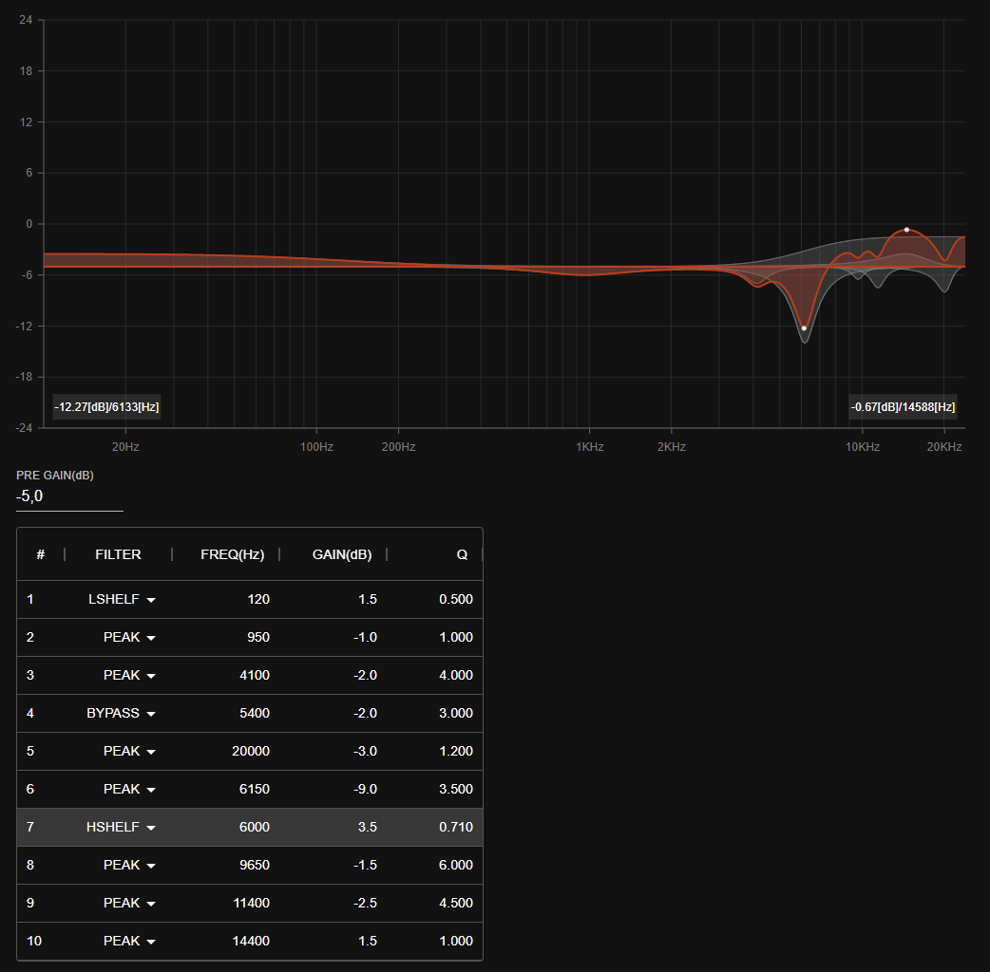Click the dropdown arrow beside PEAK on band 6
Viewport: 990px width, 972px height.
tap(150, 789)
